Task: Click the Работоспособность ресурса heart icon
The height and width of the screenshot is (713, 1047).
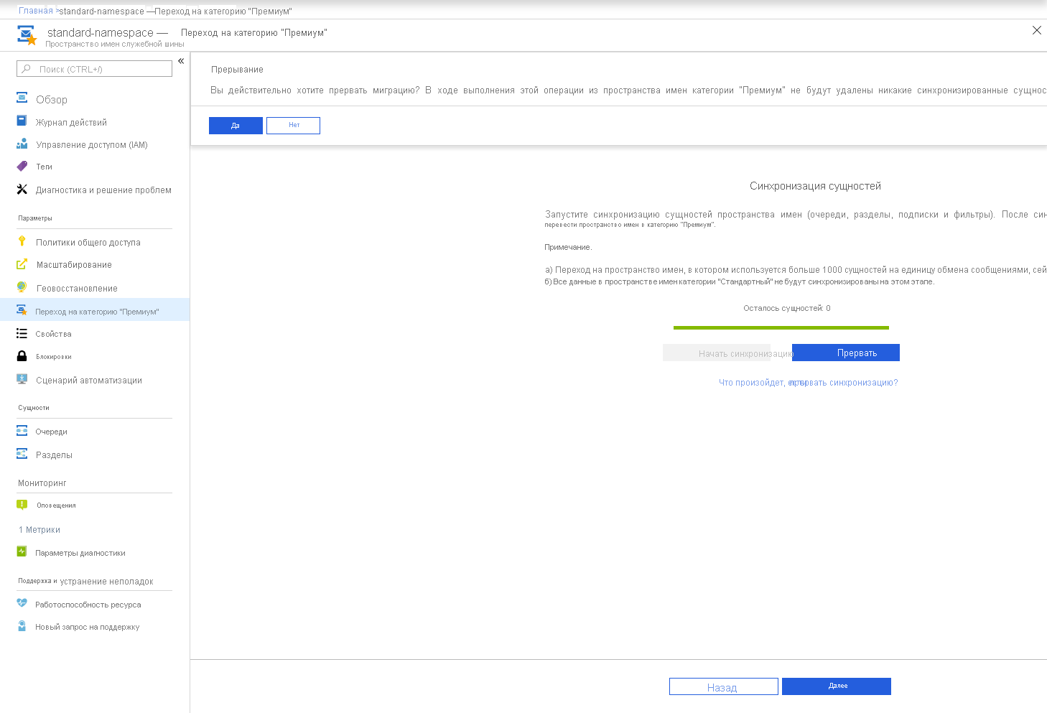Action: [22, 603]
